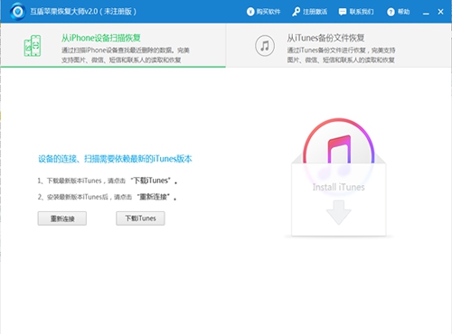
Task: Click the download arrow in iTunes box
Action: [x=339, y=212]
